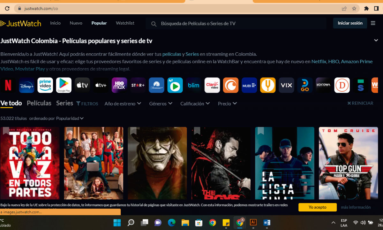The width and height of the screenshot is (383, 230).
Task: Expand the Géneros dropdown
Action: click(x=161, y=103)
